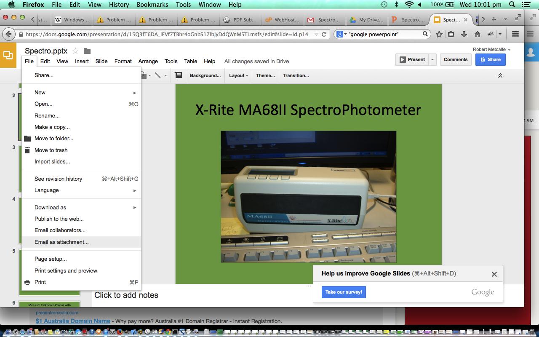
Task: Open the Layout dropdown
Action: 238,75
